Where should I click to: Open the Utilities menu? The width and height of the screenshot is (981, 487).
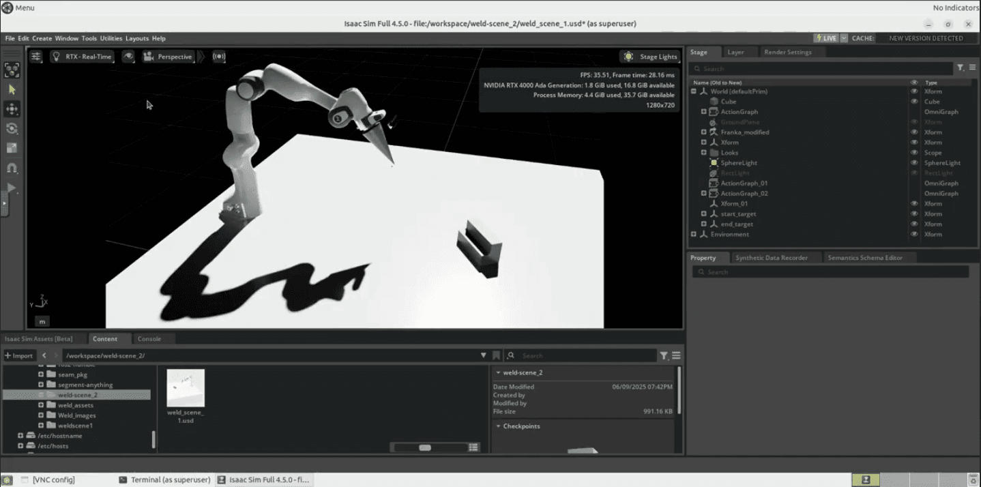111,38
